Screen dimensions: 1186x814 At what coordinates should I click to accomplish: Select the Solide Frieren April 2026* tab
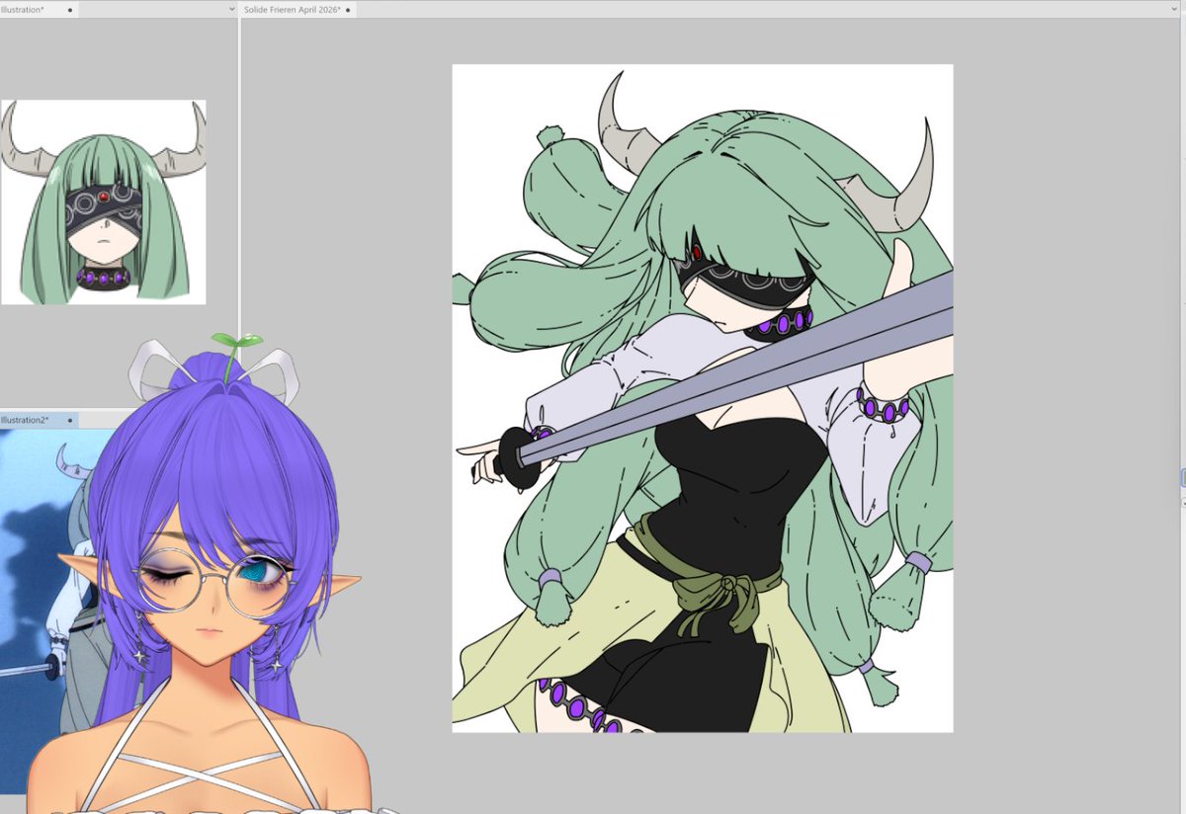click(298, 9)
